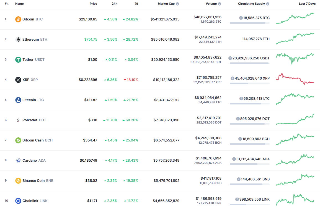Toggle the sort arrow on the # column
Viewport: 320px width, 210px height.
(x=8, y=4)
